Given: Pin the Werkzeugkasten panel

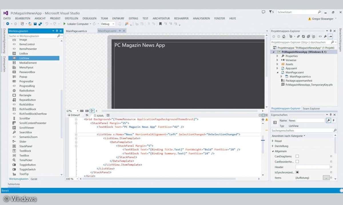Looking at the screenshot, I should 57,31.
